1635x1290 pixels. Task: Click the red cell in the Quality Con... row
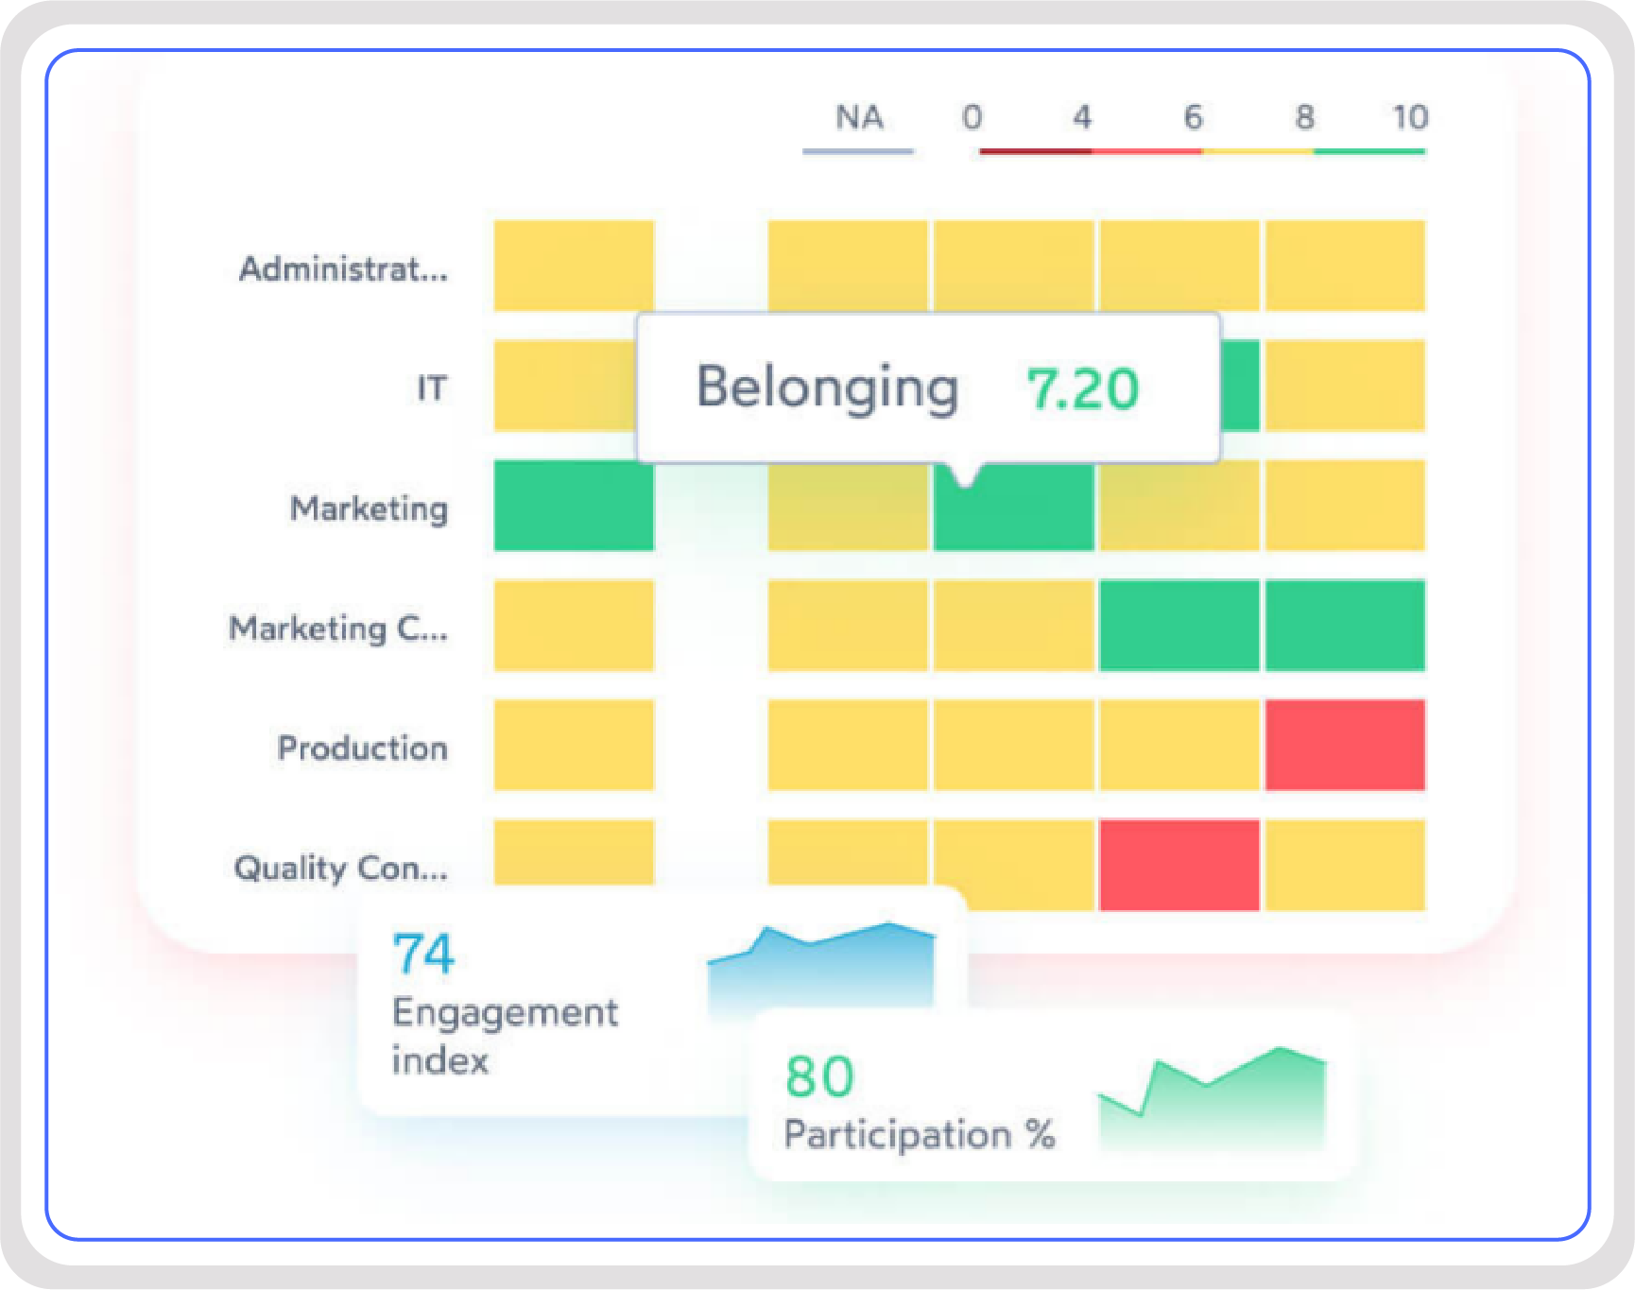coord(1179,865)
